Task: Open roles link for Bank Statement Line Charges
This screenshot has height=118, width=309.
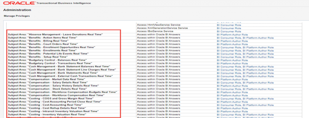Action: tap(245, 70)
